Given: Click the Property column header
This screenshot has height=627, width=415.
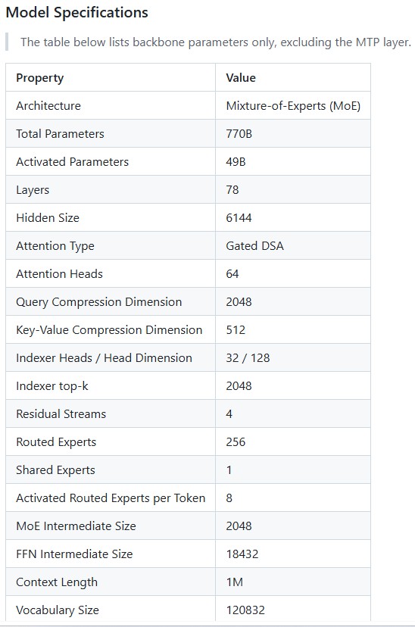Looking at the screenshot, I should click(x=39, y=77).
